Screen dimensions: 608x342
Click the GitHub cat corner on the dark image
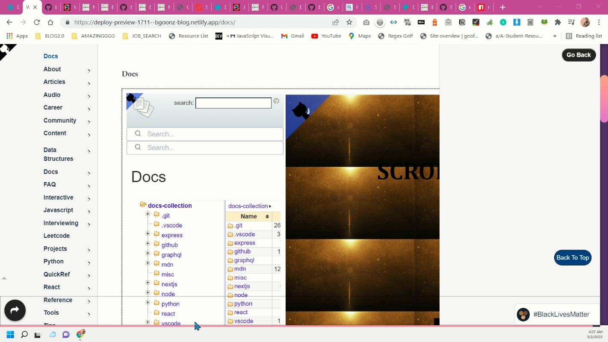point(301,110)
